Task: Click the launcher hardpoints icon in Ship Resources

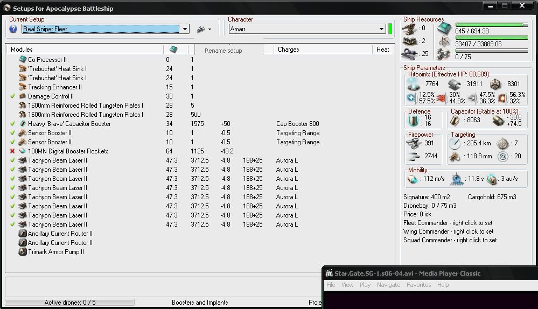Action: pyautogui.click(x=410, y=41)
